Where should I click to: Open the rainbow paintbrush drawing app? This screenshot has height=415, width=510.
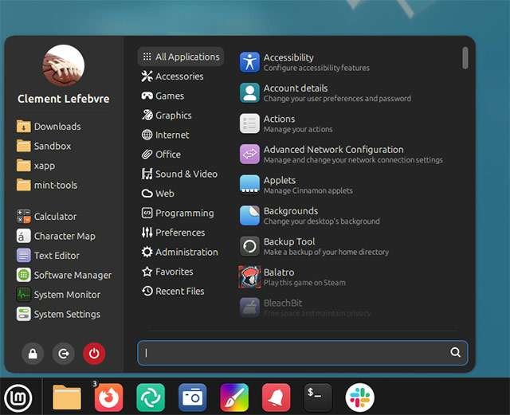[x=234, y=397]
